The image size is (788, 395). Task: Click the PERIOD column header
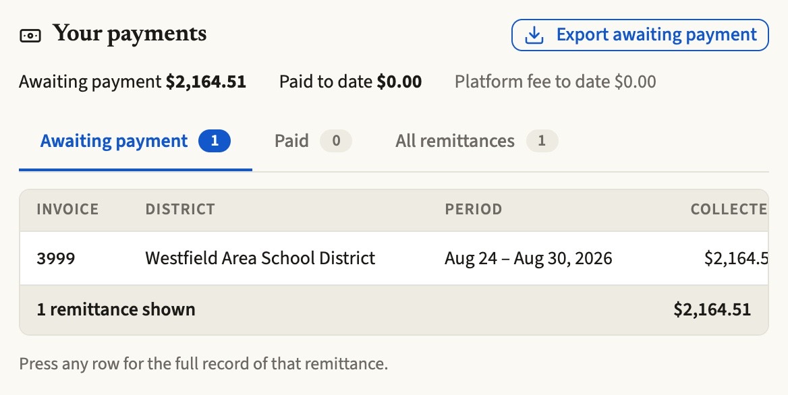click(x=474, y=209)
